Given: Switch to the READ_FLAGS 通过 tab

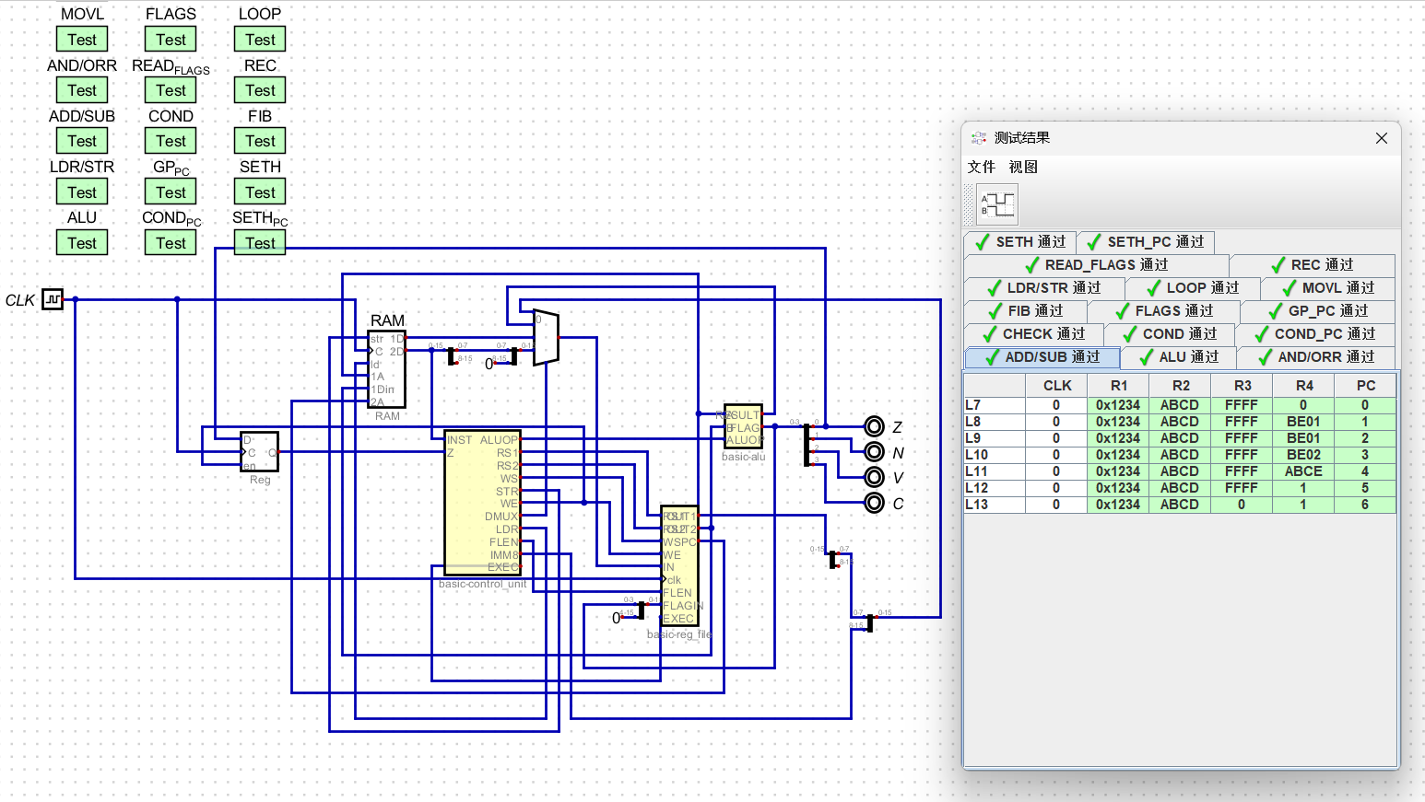Looking at the screenshot, I should [x=1097, y=265].
